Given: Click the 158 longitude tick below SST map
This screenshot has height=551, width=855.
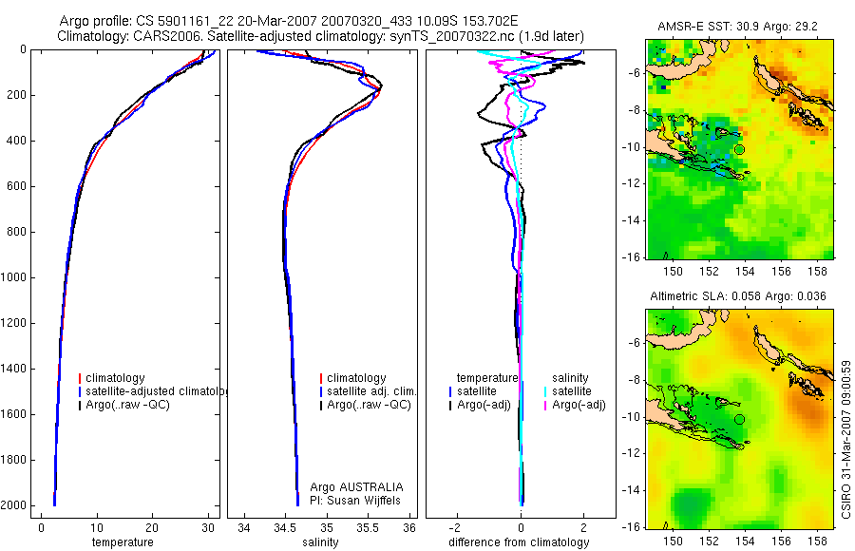Looking at the screenshot, I should pos(817,271).
